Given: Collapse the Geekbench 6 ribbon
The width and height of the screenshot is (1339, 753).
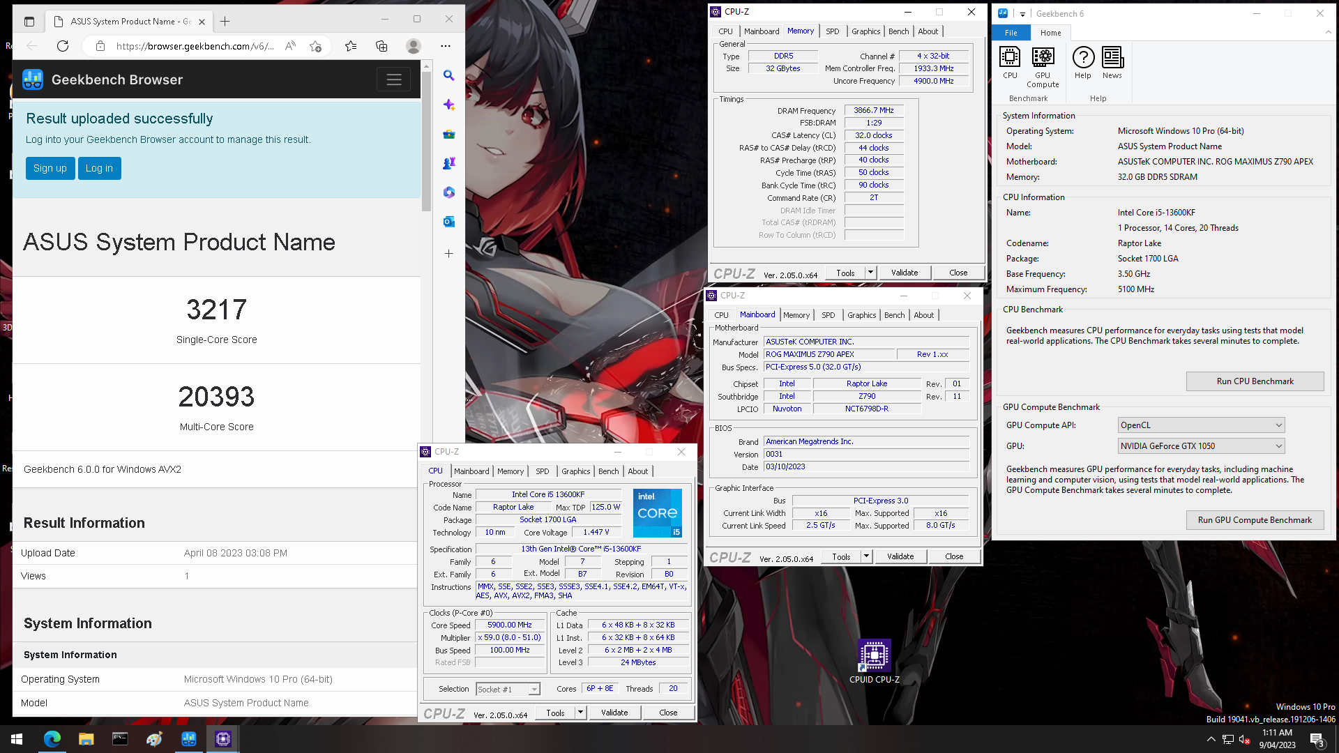Looking at the screenshot, I should point(1328,32).
